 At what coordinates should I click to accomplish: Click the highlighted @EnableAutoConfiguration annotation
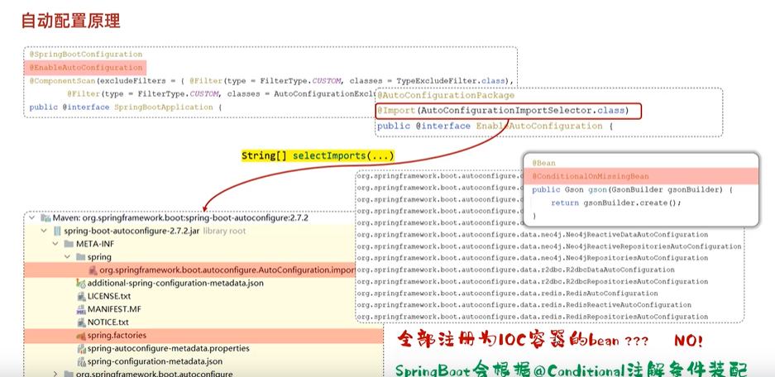point(86,68)
